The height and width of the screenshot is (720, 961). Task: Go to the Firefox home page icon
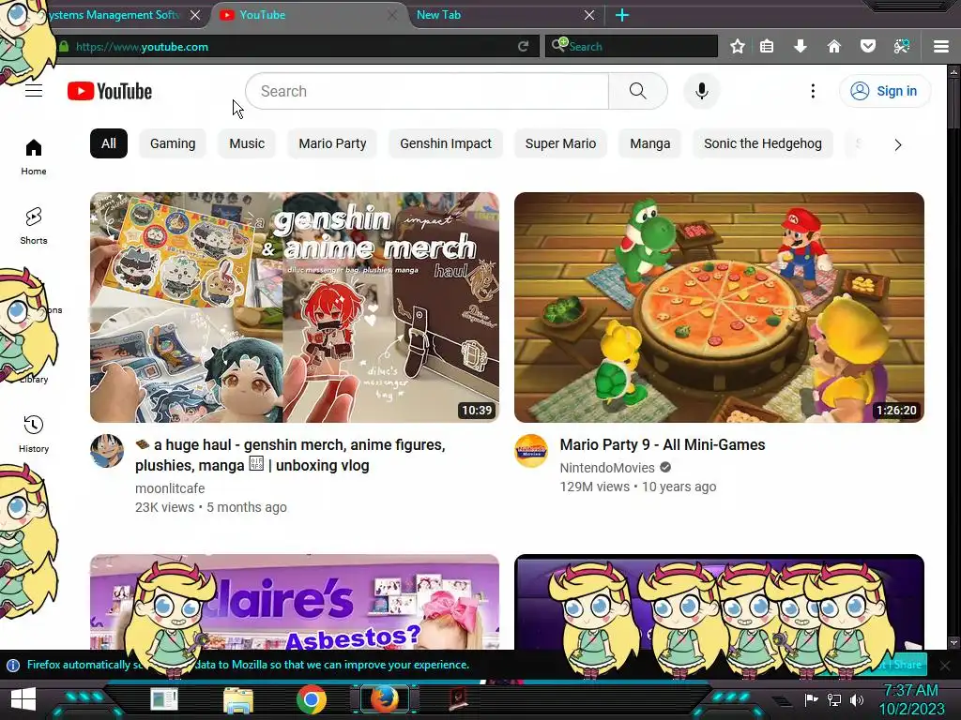point(833,47)
